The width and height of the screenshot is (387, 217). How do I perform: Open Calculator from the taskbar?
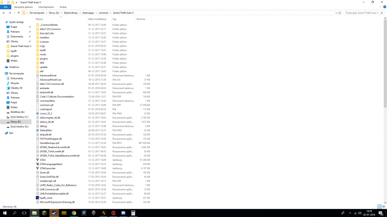tap(133, 213)
